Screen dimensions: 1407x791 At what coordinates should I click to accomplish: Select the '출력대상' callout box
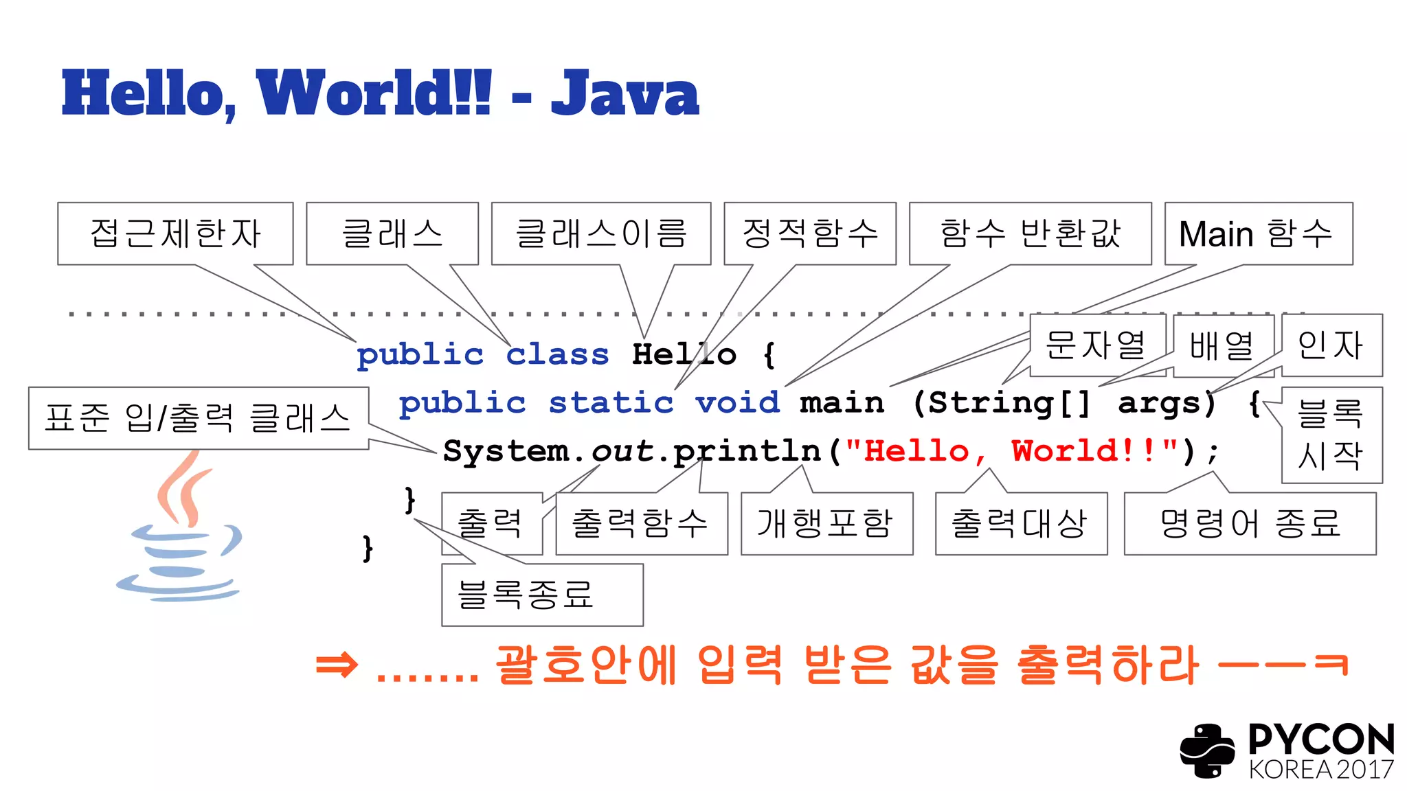1022,523
